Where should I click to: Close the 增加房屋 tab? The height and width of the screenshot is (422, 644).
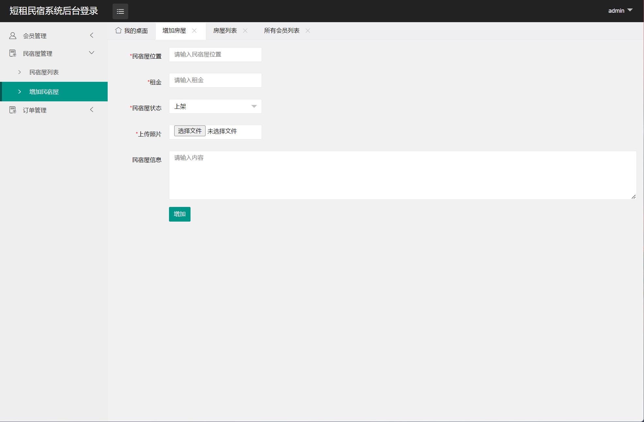[x=194, y=31]
